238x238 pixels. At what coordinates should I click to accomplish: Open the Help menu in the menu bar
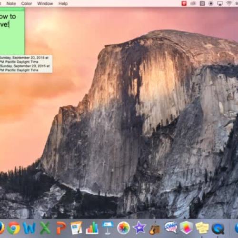[63, 3]
